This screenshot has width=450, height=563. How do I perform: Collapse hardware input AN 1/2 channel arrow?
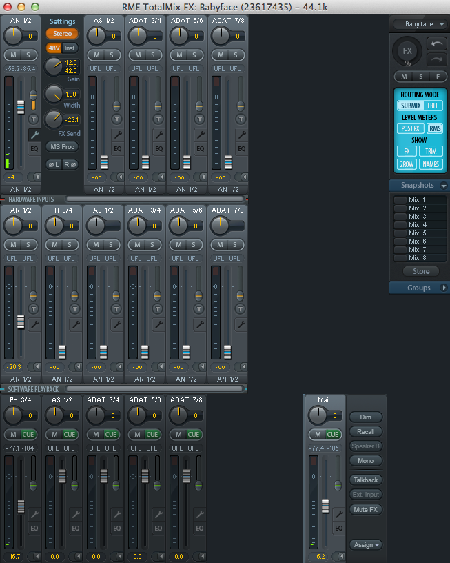[x=36, y=177]
